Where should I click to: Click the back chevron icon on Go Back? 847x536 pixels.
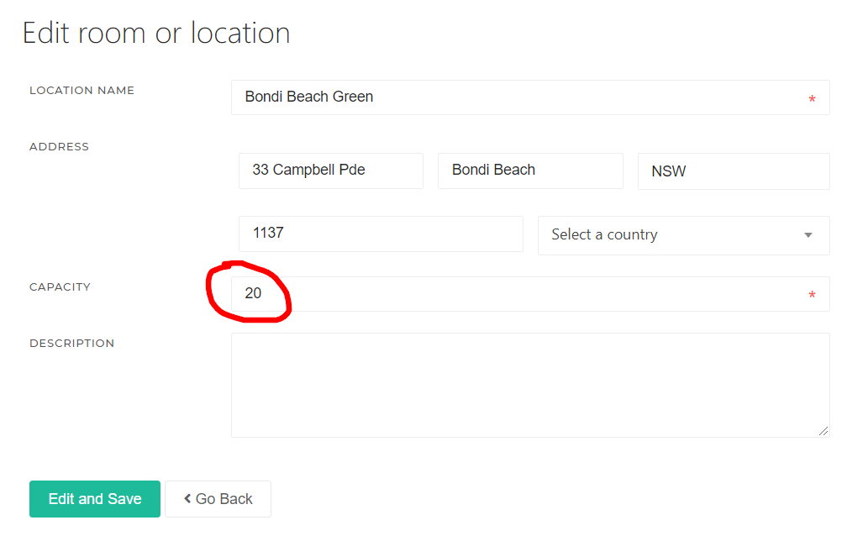[188, 498]
